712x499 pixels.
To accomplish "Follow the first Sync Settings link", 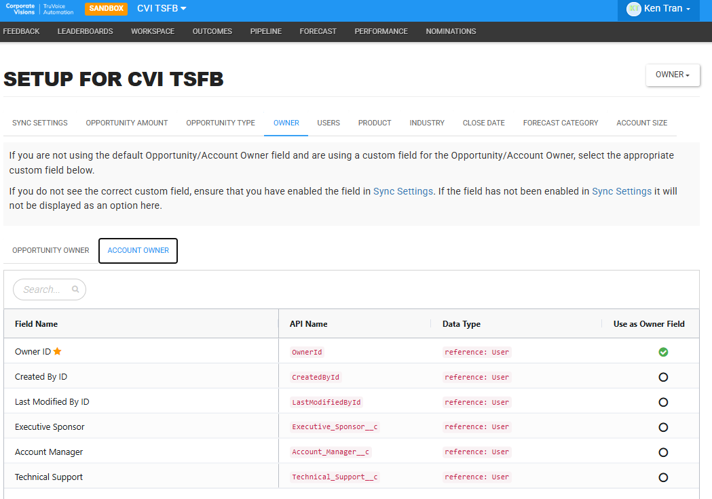I will [402, 191].
